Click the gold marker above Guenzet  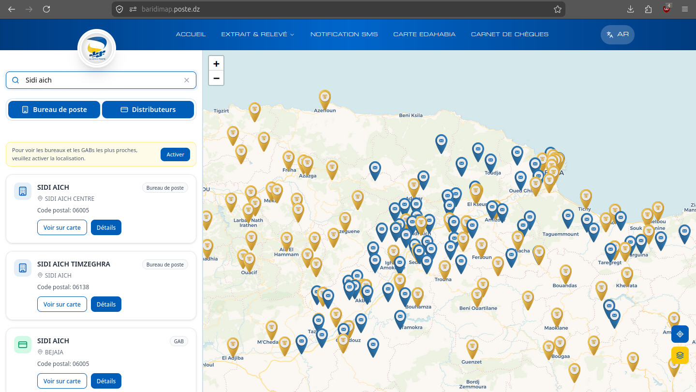point(472,349)
